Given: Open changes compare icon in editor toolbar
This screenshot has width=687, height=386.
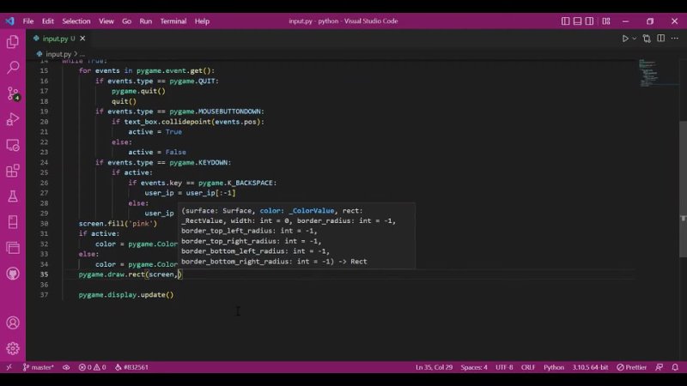Looking at the screenshot, I should click(x=647, y=39).
